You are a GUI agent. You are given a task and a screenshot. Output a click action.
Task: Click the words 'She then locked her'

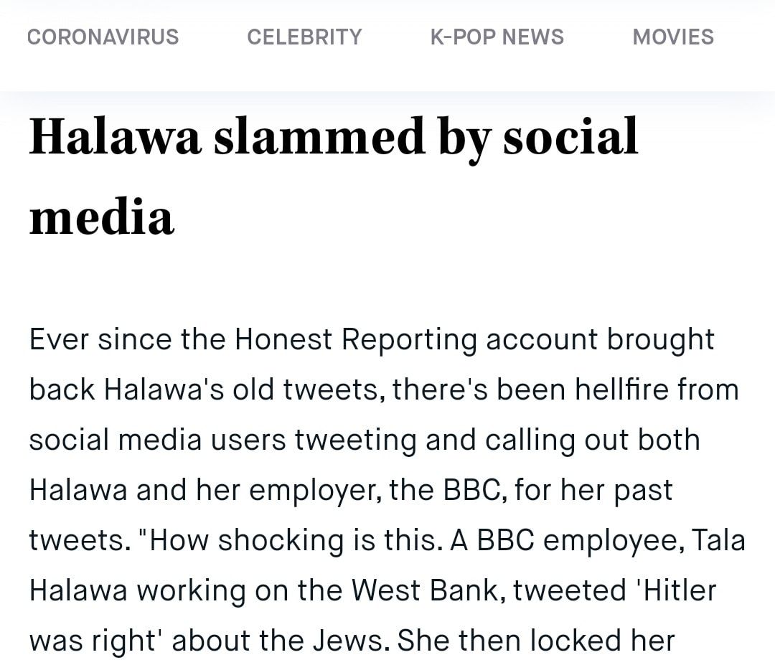pyautogui.click(x=536, y=641)
